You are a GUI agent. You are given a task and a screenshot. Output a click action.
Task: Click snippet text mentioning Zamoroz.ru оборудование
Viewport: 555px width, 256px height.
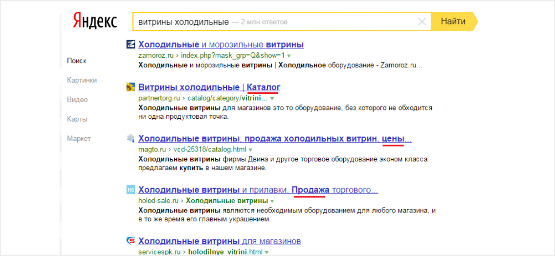click(x=281, y=66)
